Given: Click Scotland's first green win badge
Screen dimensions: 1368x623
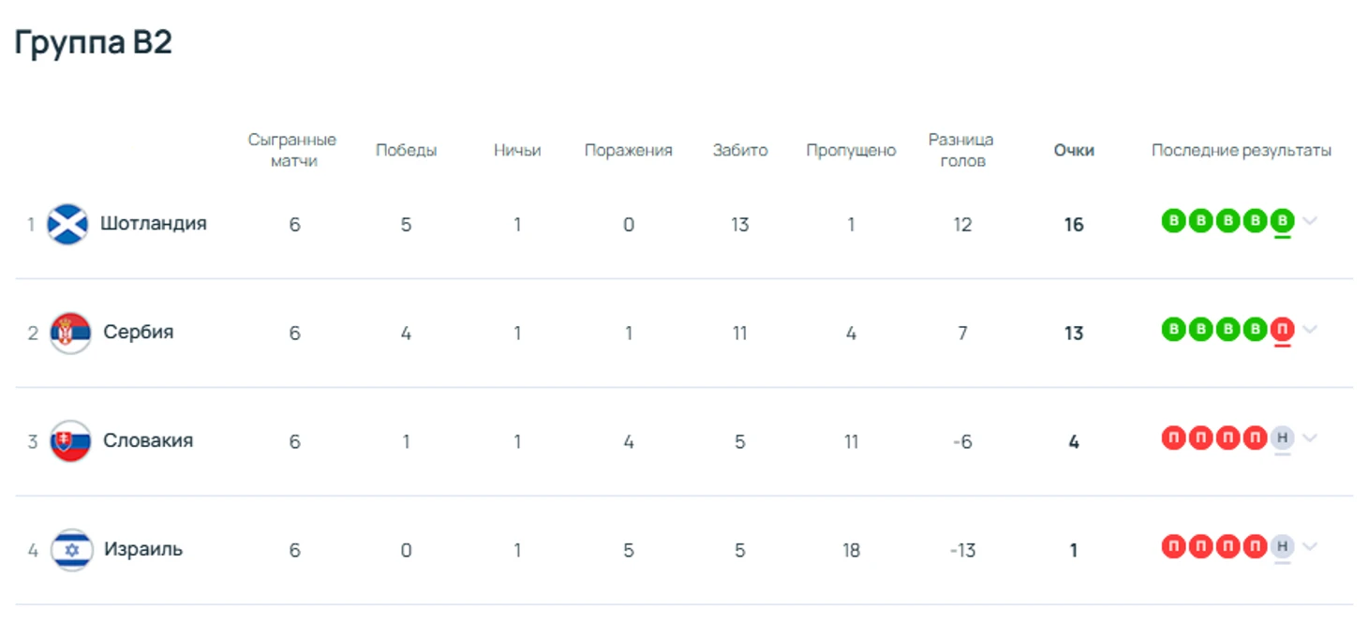Looking at the screenshot, I should click(x=1173, y=221).
